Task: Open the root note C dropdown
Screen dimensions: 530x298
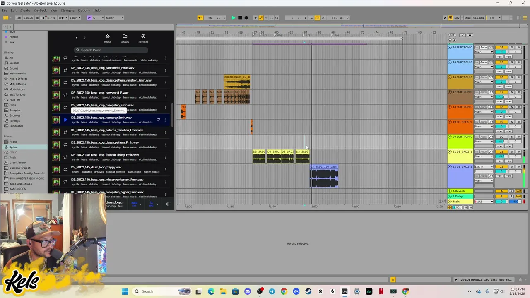Action: [97, 18]
